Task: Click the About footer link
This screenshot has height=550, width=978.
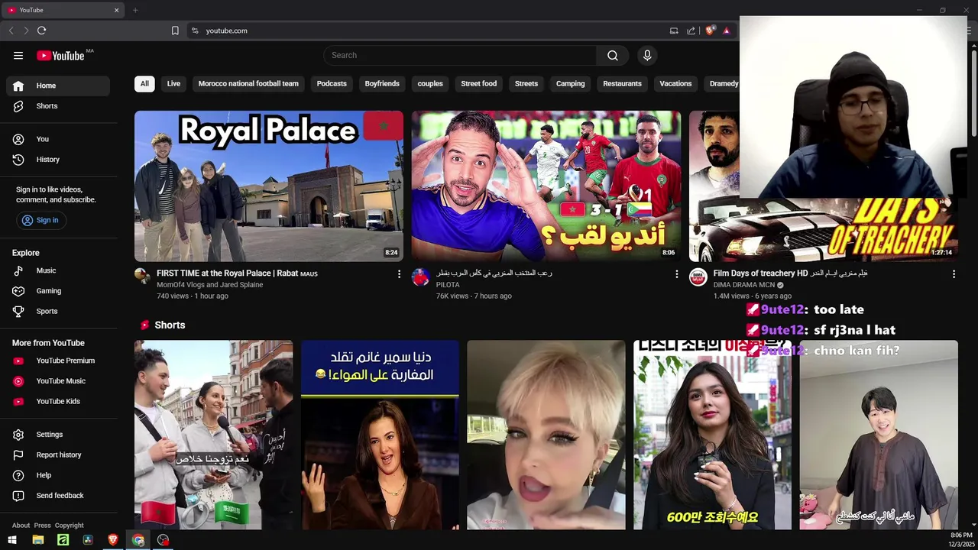Action: 21,526
